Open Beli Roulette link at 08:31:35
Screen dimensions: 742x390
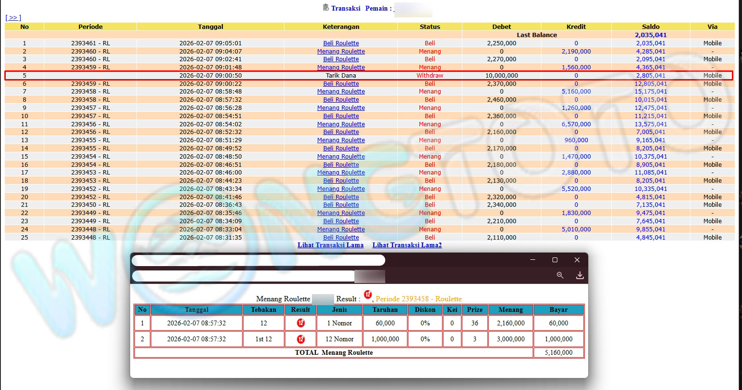[341, 238]
